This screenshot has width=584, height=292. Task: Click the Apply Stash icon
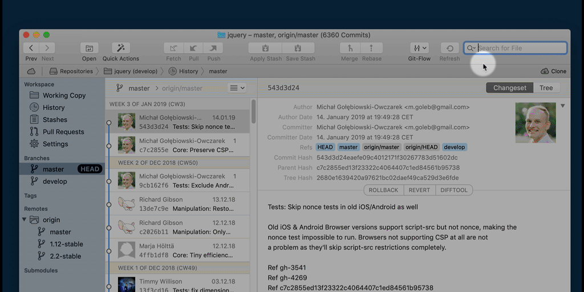265,48
